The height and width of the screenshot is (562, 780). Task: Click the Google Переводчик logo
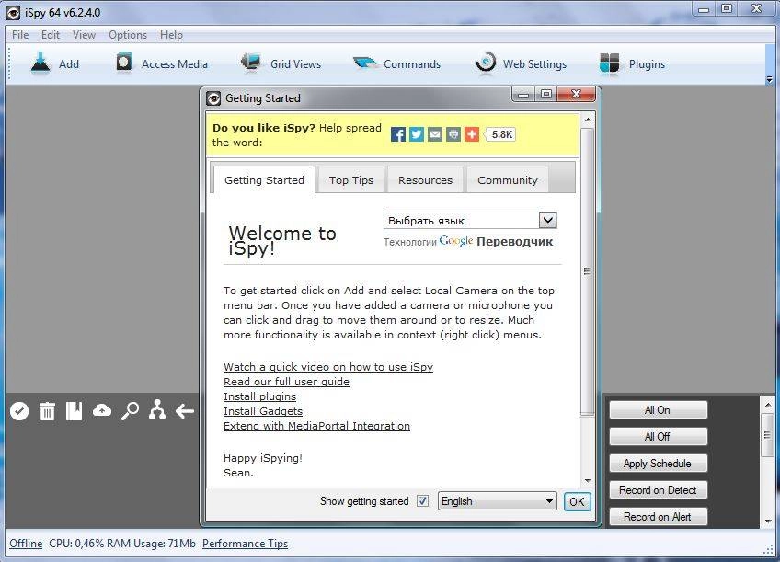pos(496,242)
